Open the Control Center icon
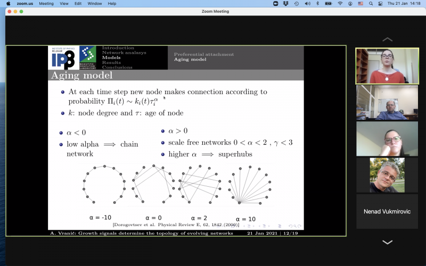This screenshot has width=426, height=266. pos(380,4)
